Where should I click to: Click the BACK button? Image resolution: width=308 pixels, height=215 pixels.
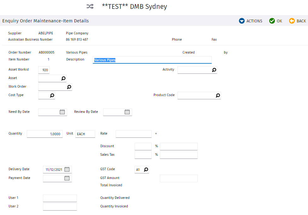click(297, 21)
